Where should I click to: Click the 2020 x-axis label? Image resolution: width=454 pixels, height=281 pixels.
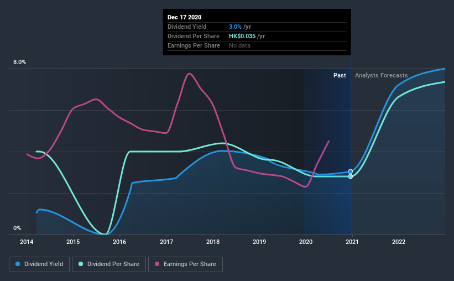pyautogui.click(x=306, y=242)
